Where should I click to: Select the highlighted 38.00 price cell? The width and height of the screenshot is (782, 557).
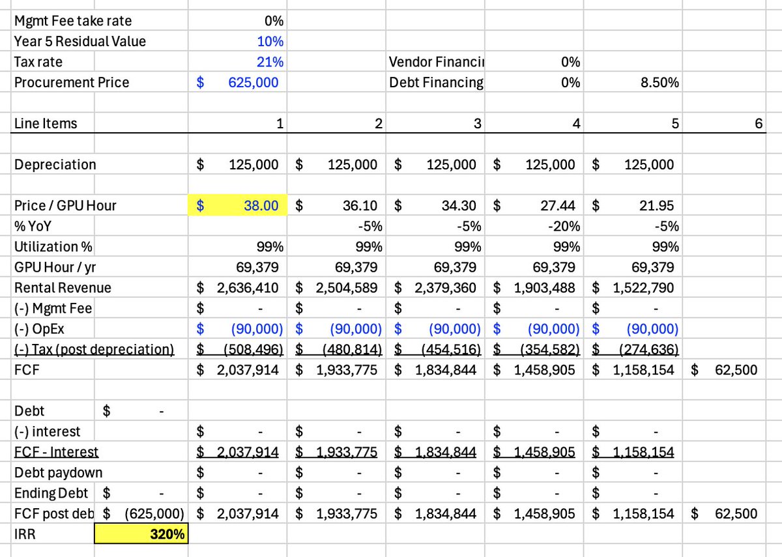click(238, 205)
